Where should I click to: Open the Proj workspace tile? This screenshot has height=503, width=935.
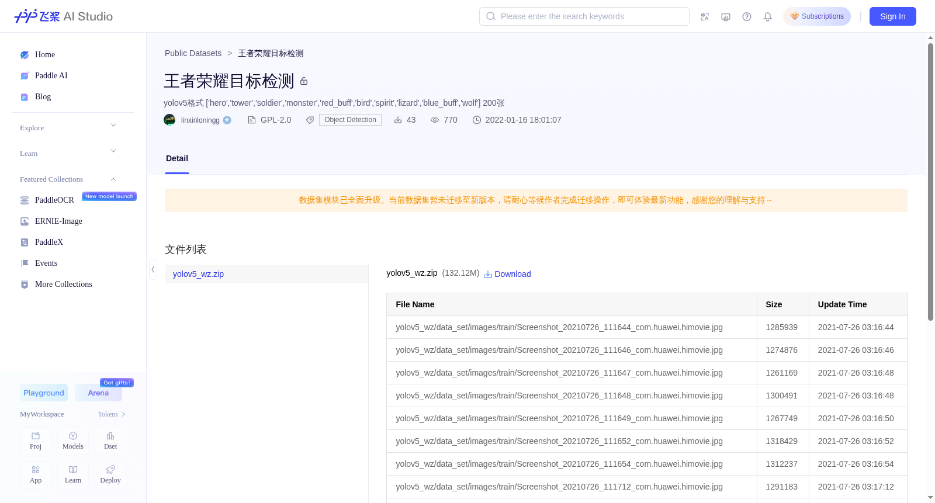36,441
